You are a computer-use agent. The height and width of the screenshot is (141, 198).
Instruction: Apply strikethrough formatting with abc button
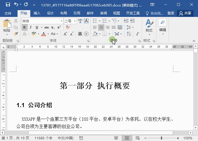point(47,27)
